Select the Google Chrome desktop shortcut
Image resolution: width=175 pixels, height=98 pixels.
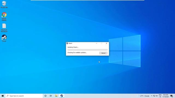tap(4, 16)
